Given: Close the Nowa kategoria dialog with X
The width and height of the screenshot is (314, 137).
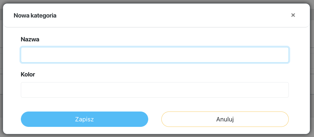Looking at the screenshot, I should tap(293, 15).
